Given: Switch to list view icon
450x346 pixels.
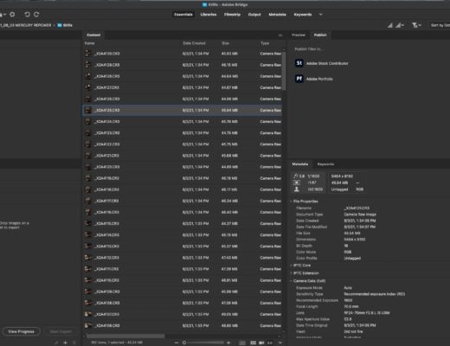Looking at the screenshot, I should (270, 343).
